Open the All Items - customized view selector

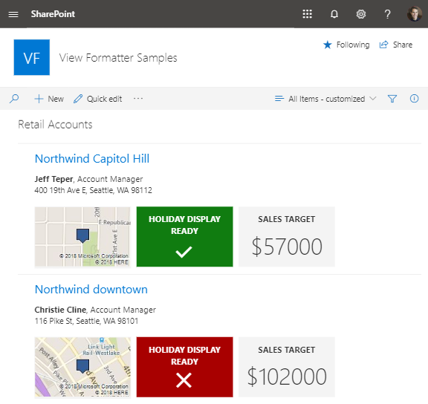pyautogui.click(x=325, y=99)
